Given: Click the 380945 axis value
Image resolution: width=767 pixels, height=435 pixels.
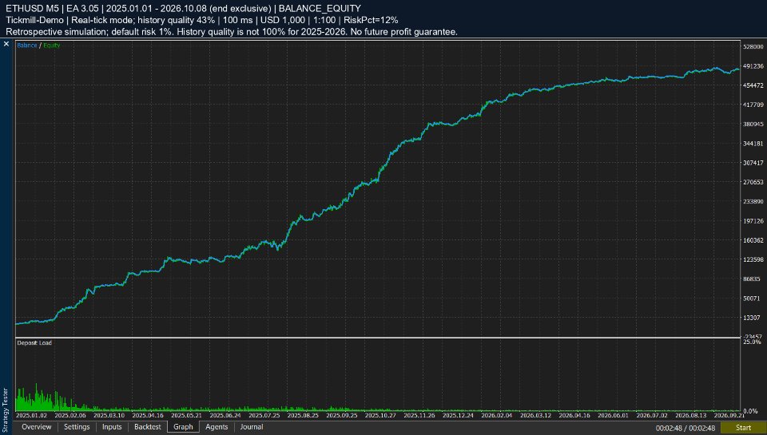Looking at the screenshot, I should click(x=753, y=125).
